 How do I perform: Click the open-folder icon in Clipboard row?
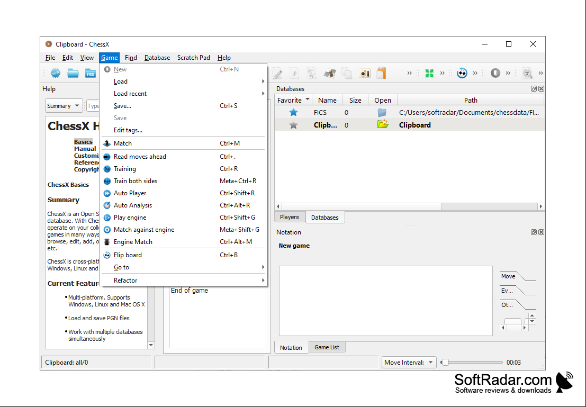coord(383,124)
